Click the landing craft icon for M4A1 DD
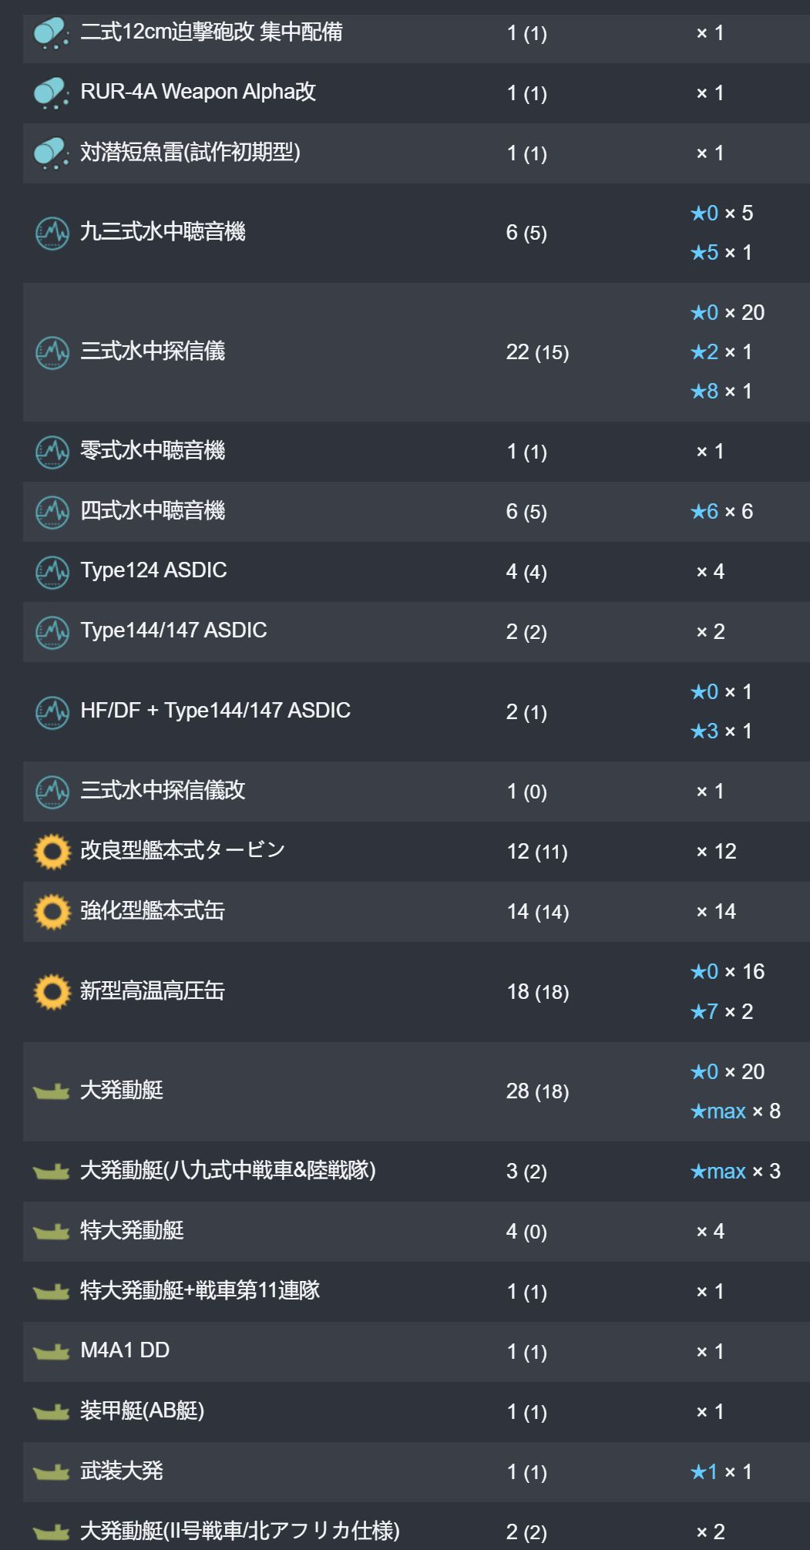The height and width of the screenshot is (1550, 810). coord(52,1352)
